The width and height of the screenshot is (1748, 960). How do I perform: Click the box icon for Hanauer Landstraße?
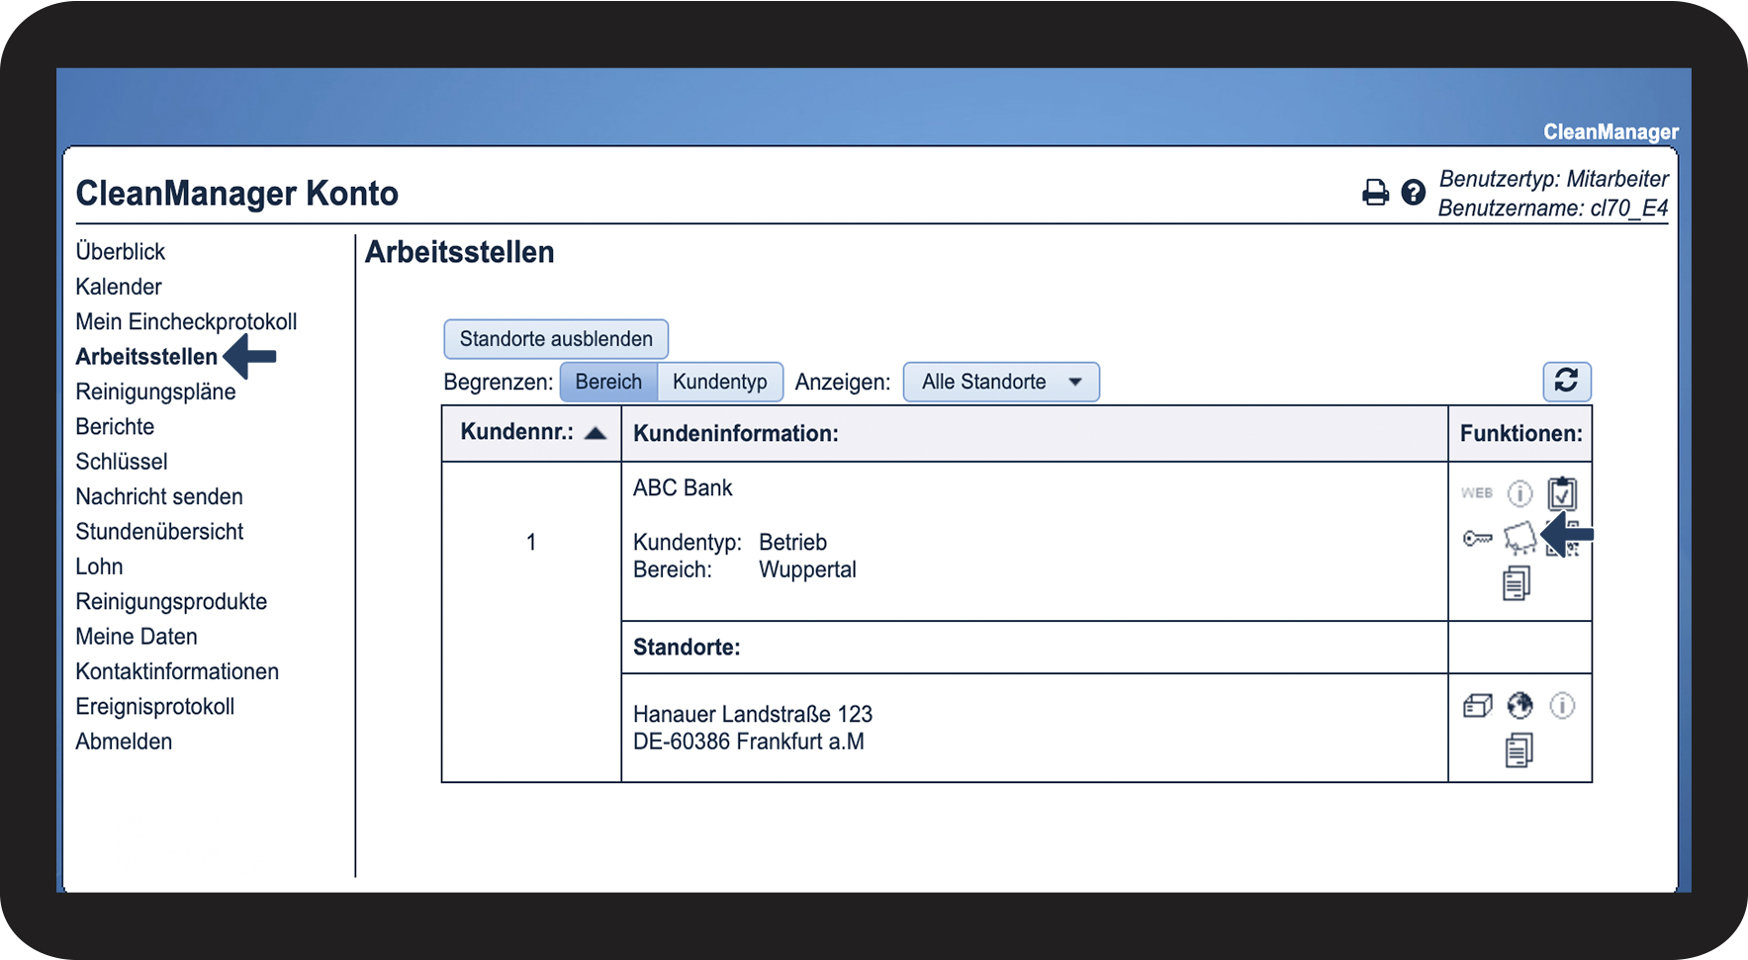[x=1477, y=706]
